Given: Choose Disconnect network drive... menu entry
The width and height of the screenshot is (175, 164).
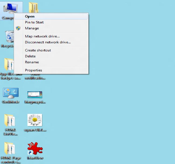Looking at the screenshot, I should [51, 42].
